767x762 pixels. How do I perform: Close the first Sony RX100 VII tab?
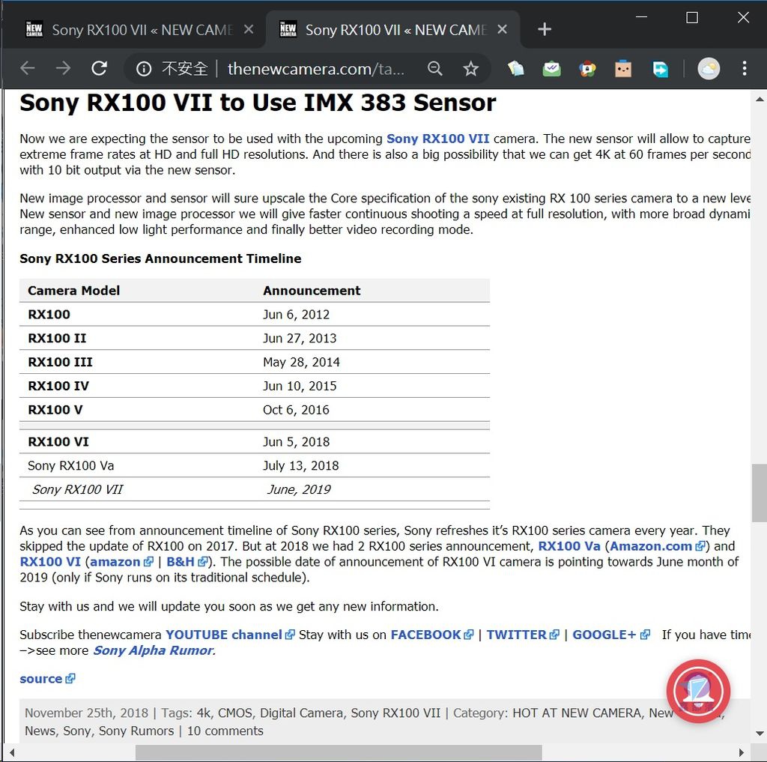click(x=249, y=29)
